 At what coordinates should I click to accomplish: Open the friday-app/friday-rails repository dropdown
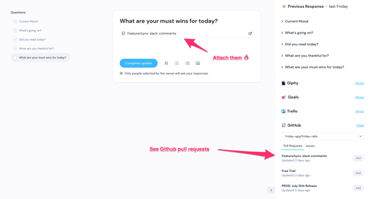coord(323,136)
